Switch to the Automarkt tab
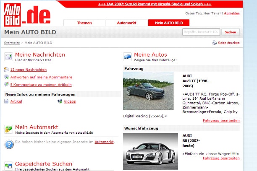 click(126, 23)
